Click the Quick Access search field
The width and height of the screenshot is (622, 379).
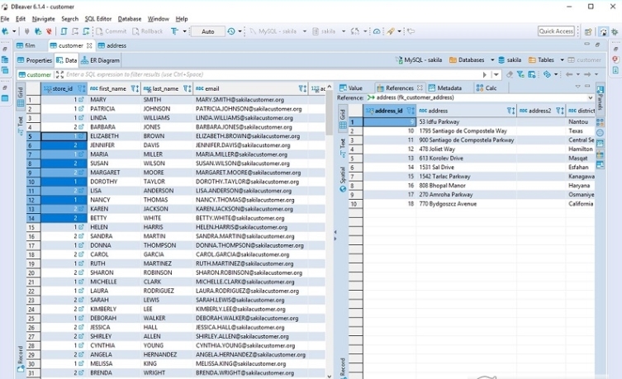tap(556, 31)
